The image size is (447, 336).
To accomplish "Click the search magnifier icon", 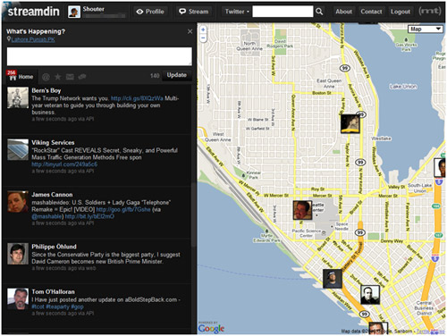I will click(319, 12).
